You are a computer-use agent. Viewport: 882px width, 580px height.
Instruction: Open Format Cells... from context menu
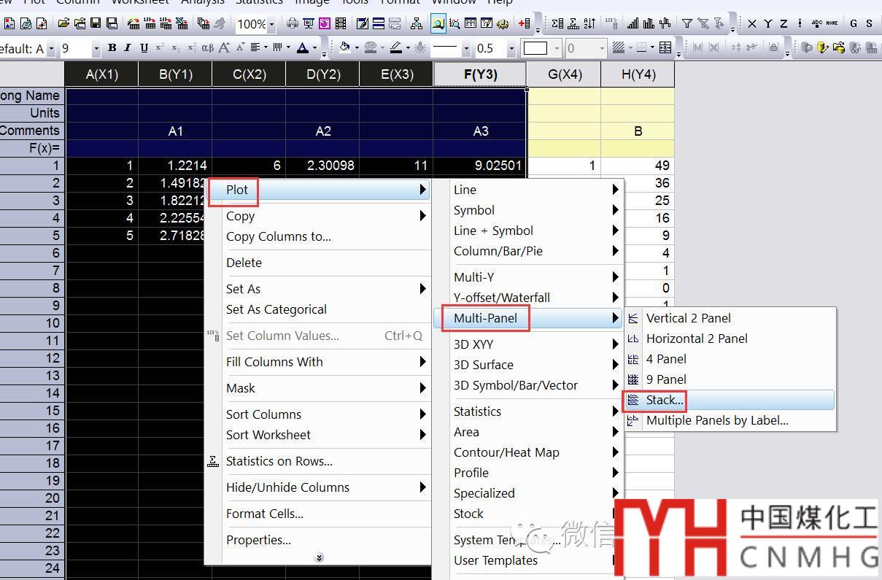coord(264,514)
